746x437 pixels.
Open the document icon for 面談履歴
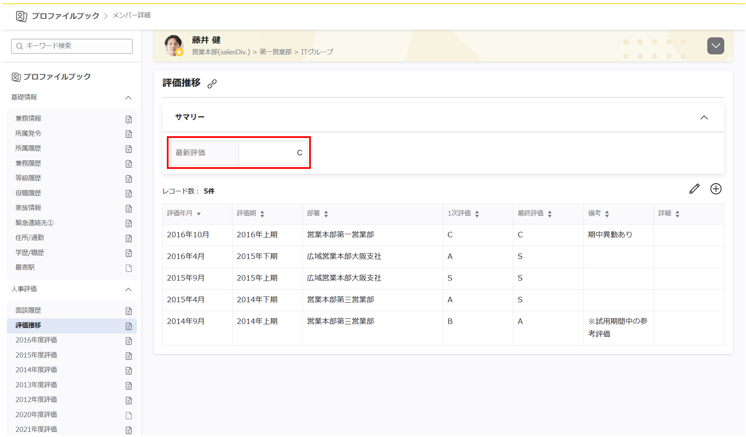pos(129,311)
